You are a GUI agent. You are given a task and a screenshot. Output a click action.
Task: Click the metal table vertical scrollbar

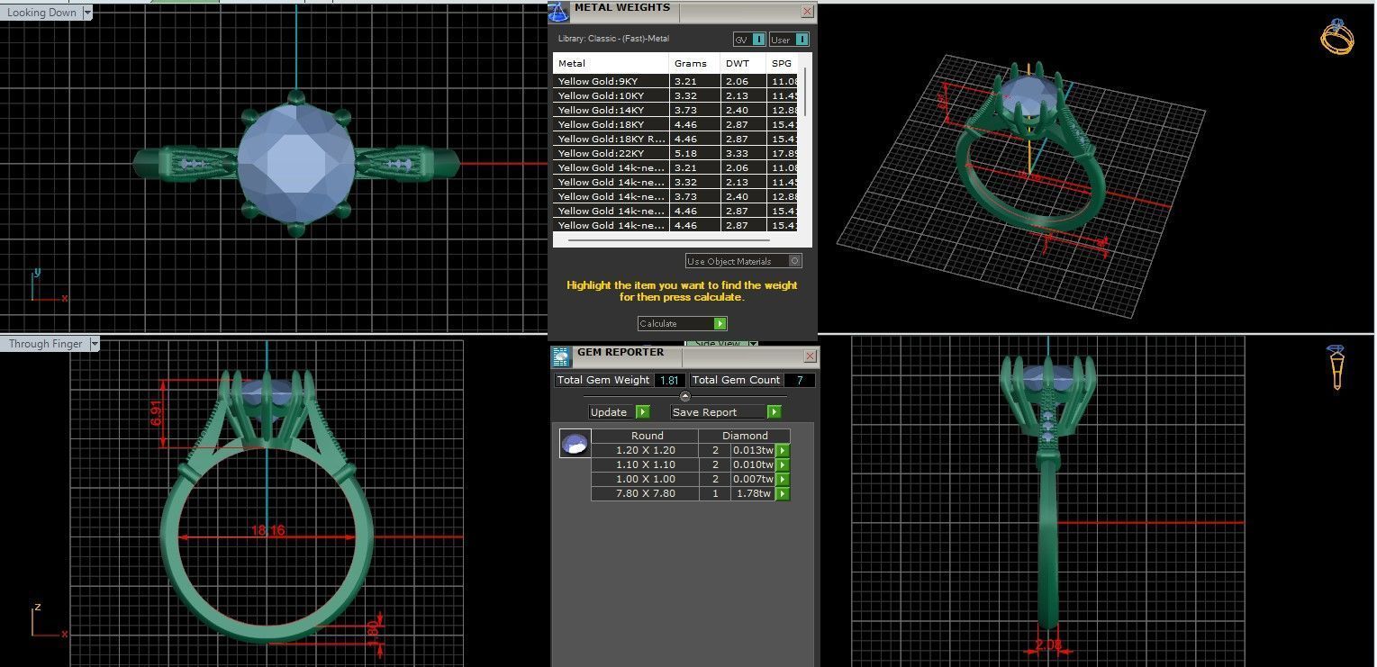805,91
